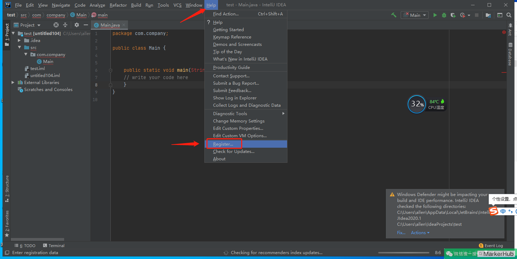Hide the Project tool window

[86, 25]
